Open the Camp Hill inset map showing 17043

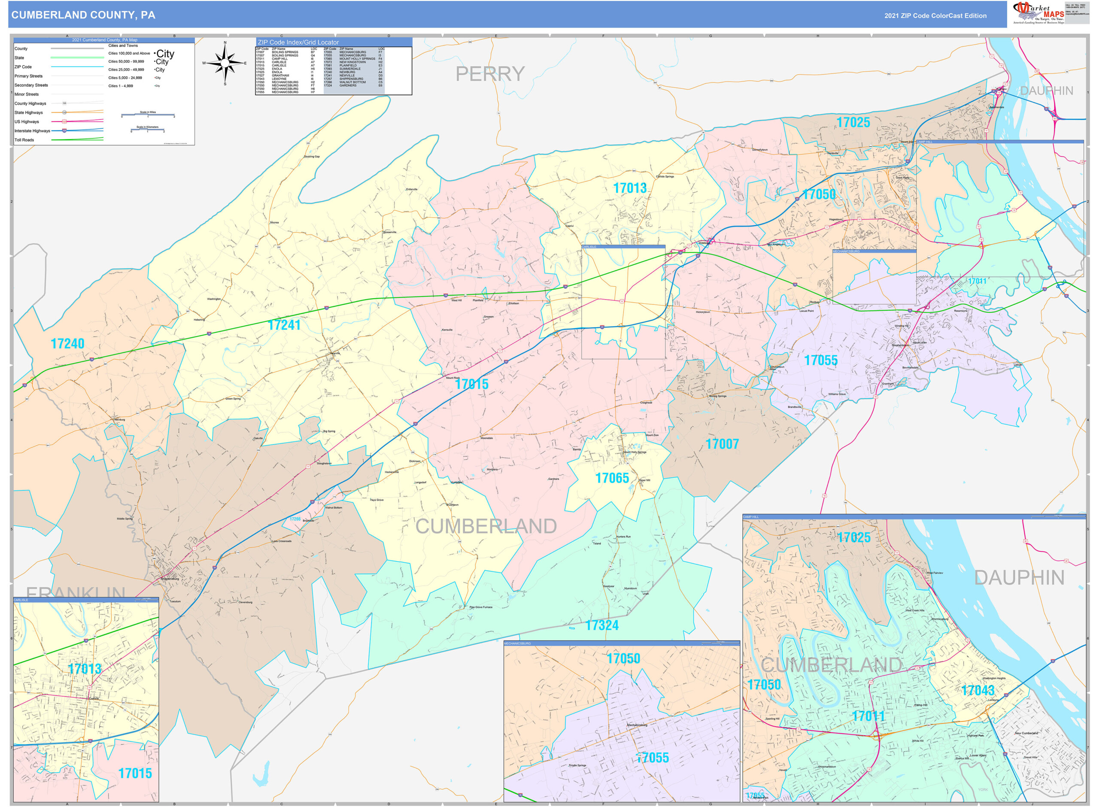pyautogui.click(x=914, y=658)
